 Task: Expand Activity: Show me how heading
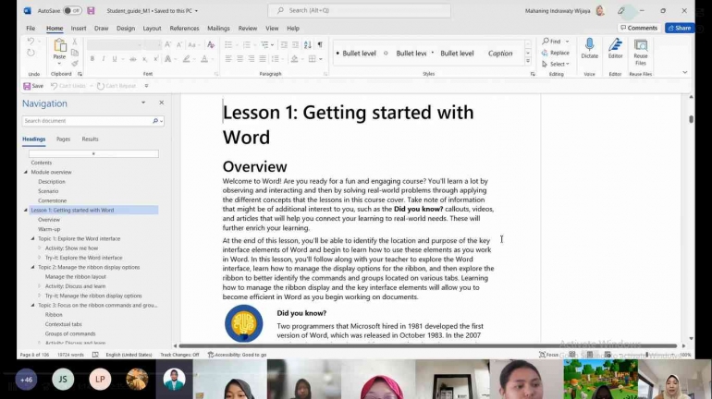point(41,248)
